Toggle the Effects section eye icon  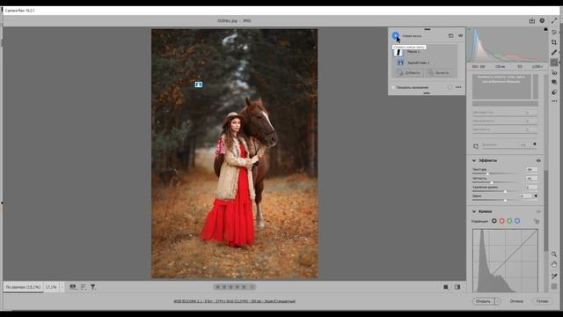(x=538, y=160)
